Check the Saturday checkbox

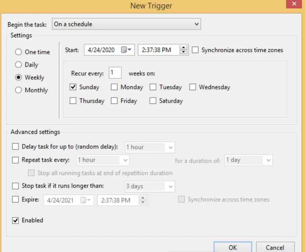tap(153, 101)
